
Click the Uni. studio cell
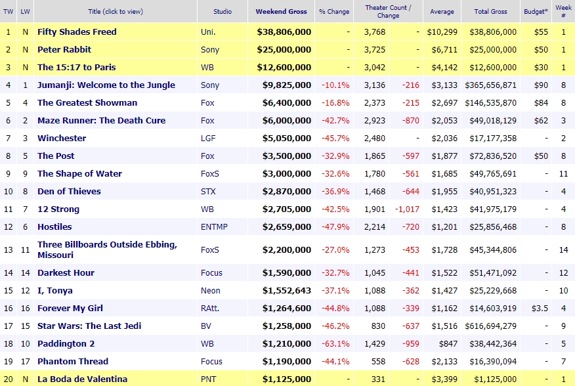point(208,32)
